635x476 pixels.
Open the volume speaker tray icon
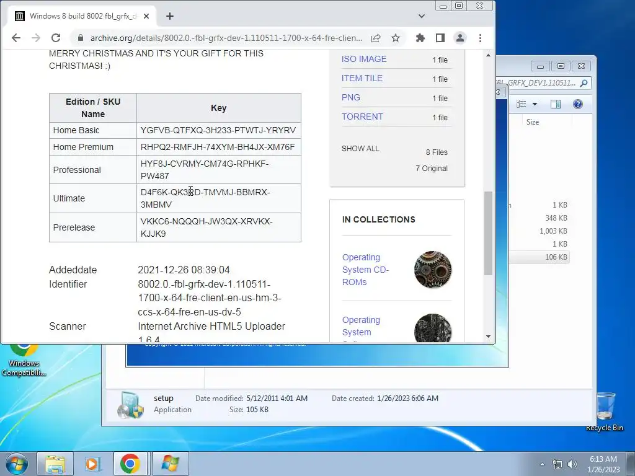click(572, 464)
